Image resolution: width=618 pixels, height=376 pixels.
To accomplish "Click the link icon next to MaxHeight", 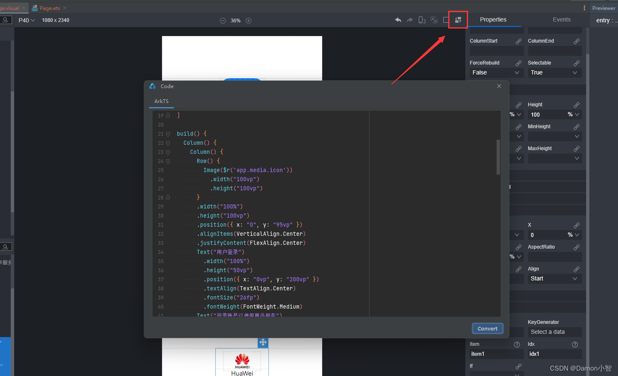I will pos(576,149).
